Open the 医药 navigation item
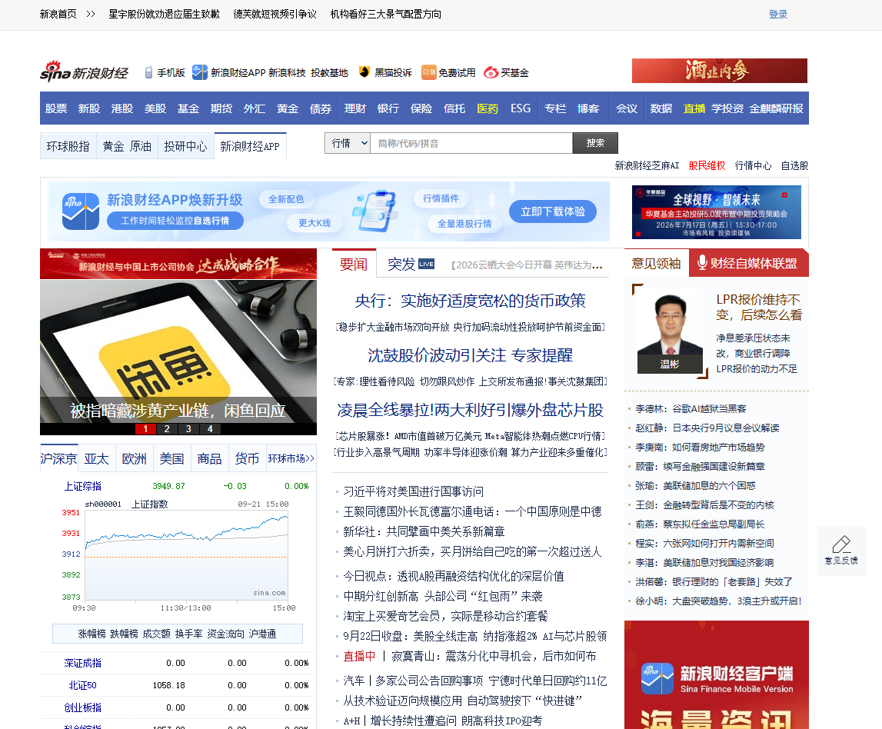The image size is (882, 729). coord(487,108)
